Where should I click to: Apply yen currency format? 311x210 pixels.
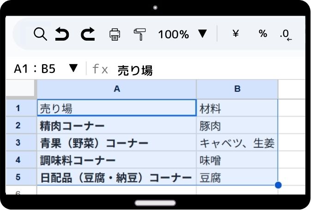click(235, 34)
